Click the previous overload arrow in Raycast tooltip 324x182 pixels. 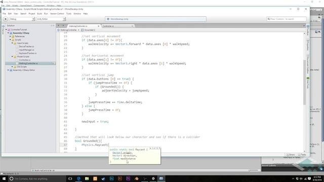tap(150, 148)
